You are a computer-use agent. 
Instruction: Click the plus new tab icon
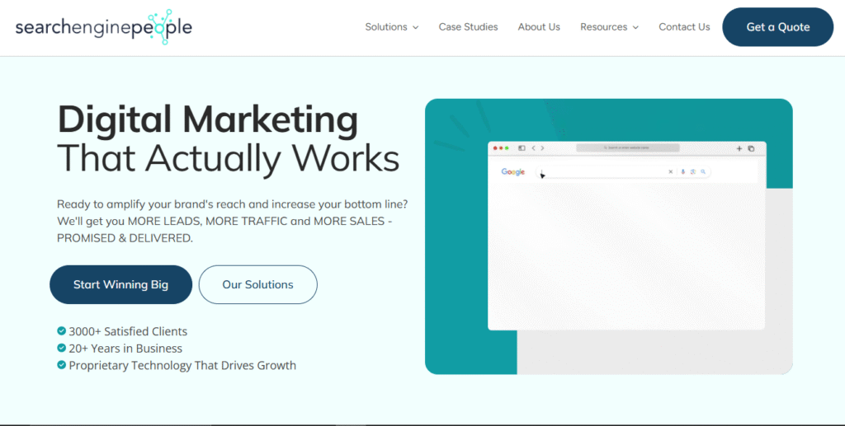pos(739,148)
